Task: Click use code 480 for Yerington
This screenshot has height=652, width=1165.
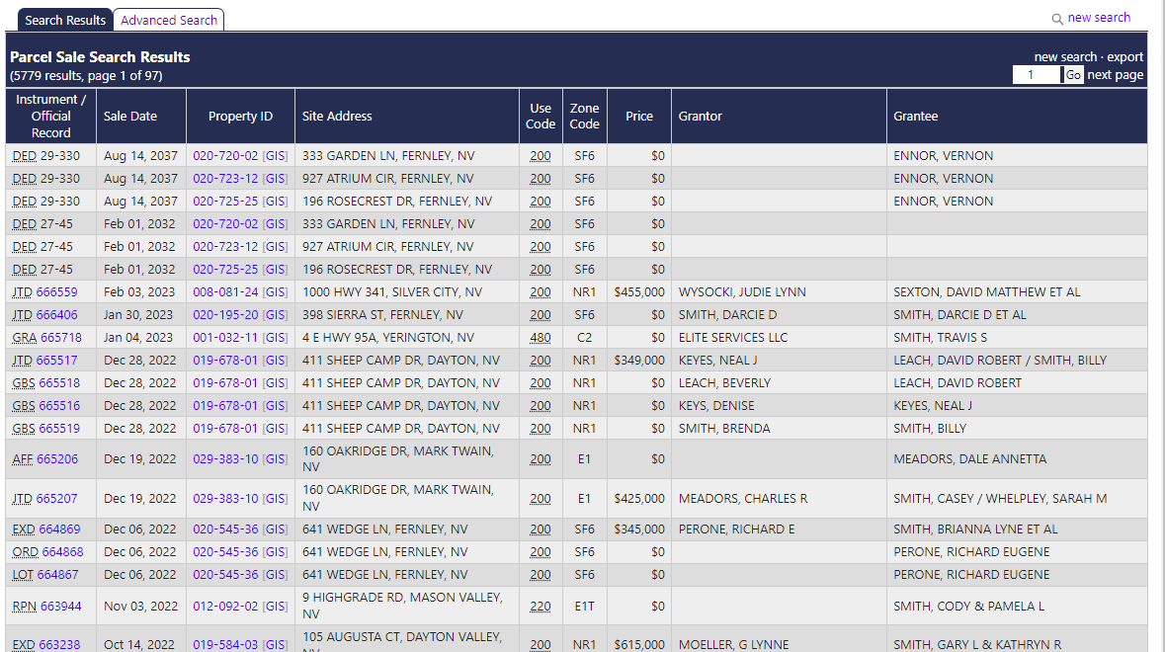Action: pyautogui.click(x=540, y=338)
